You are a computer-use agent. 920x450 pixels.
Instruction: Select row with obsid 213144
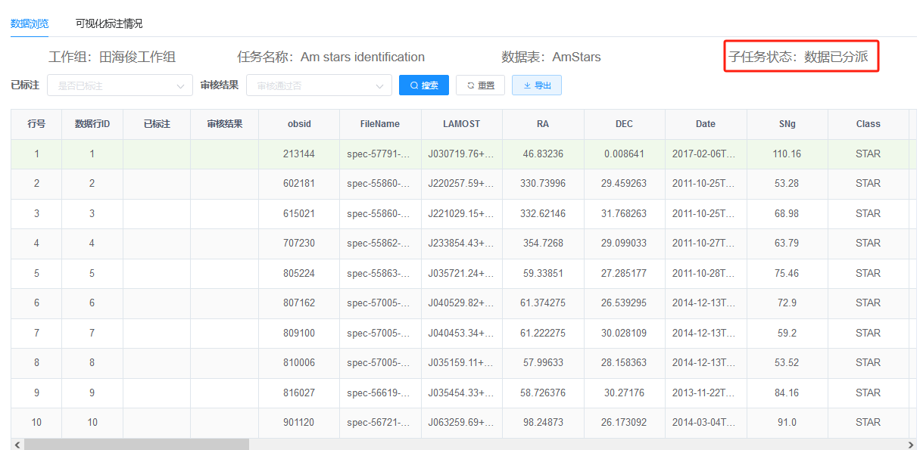(299, 154)
